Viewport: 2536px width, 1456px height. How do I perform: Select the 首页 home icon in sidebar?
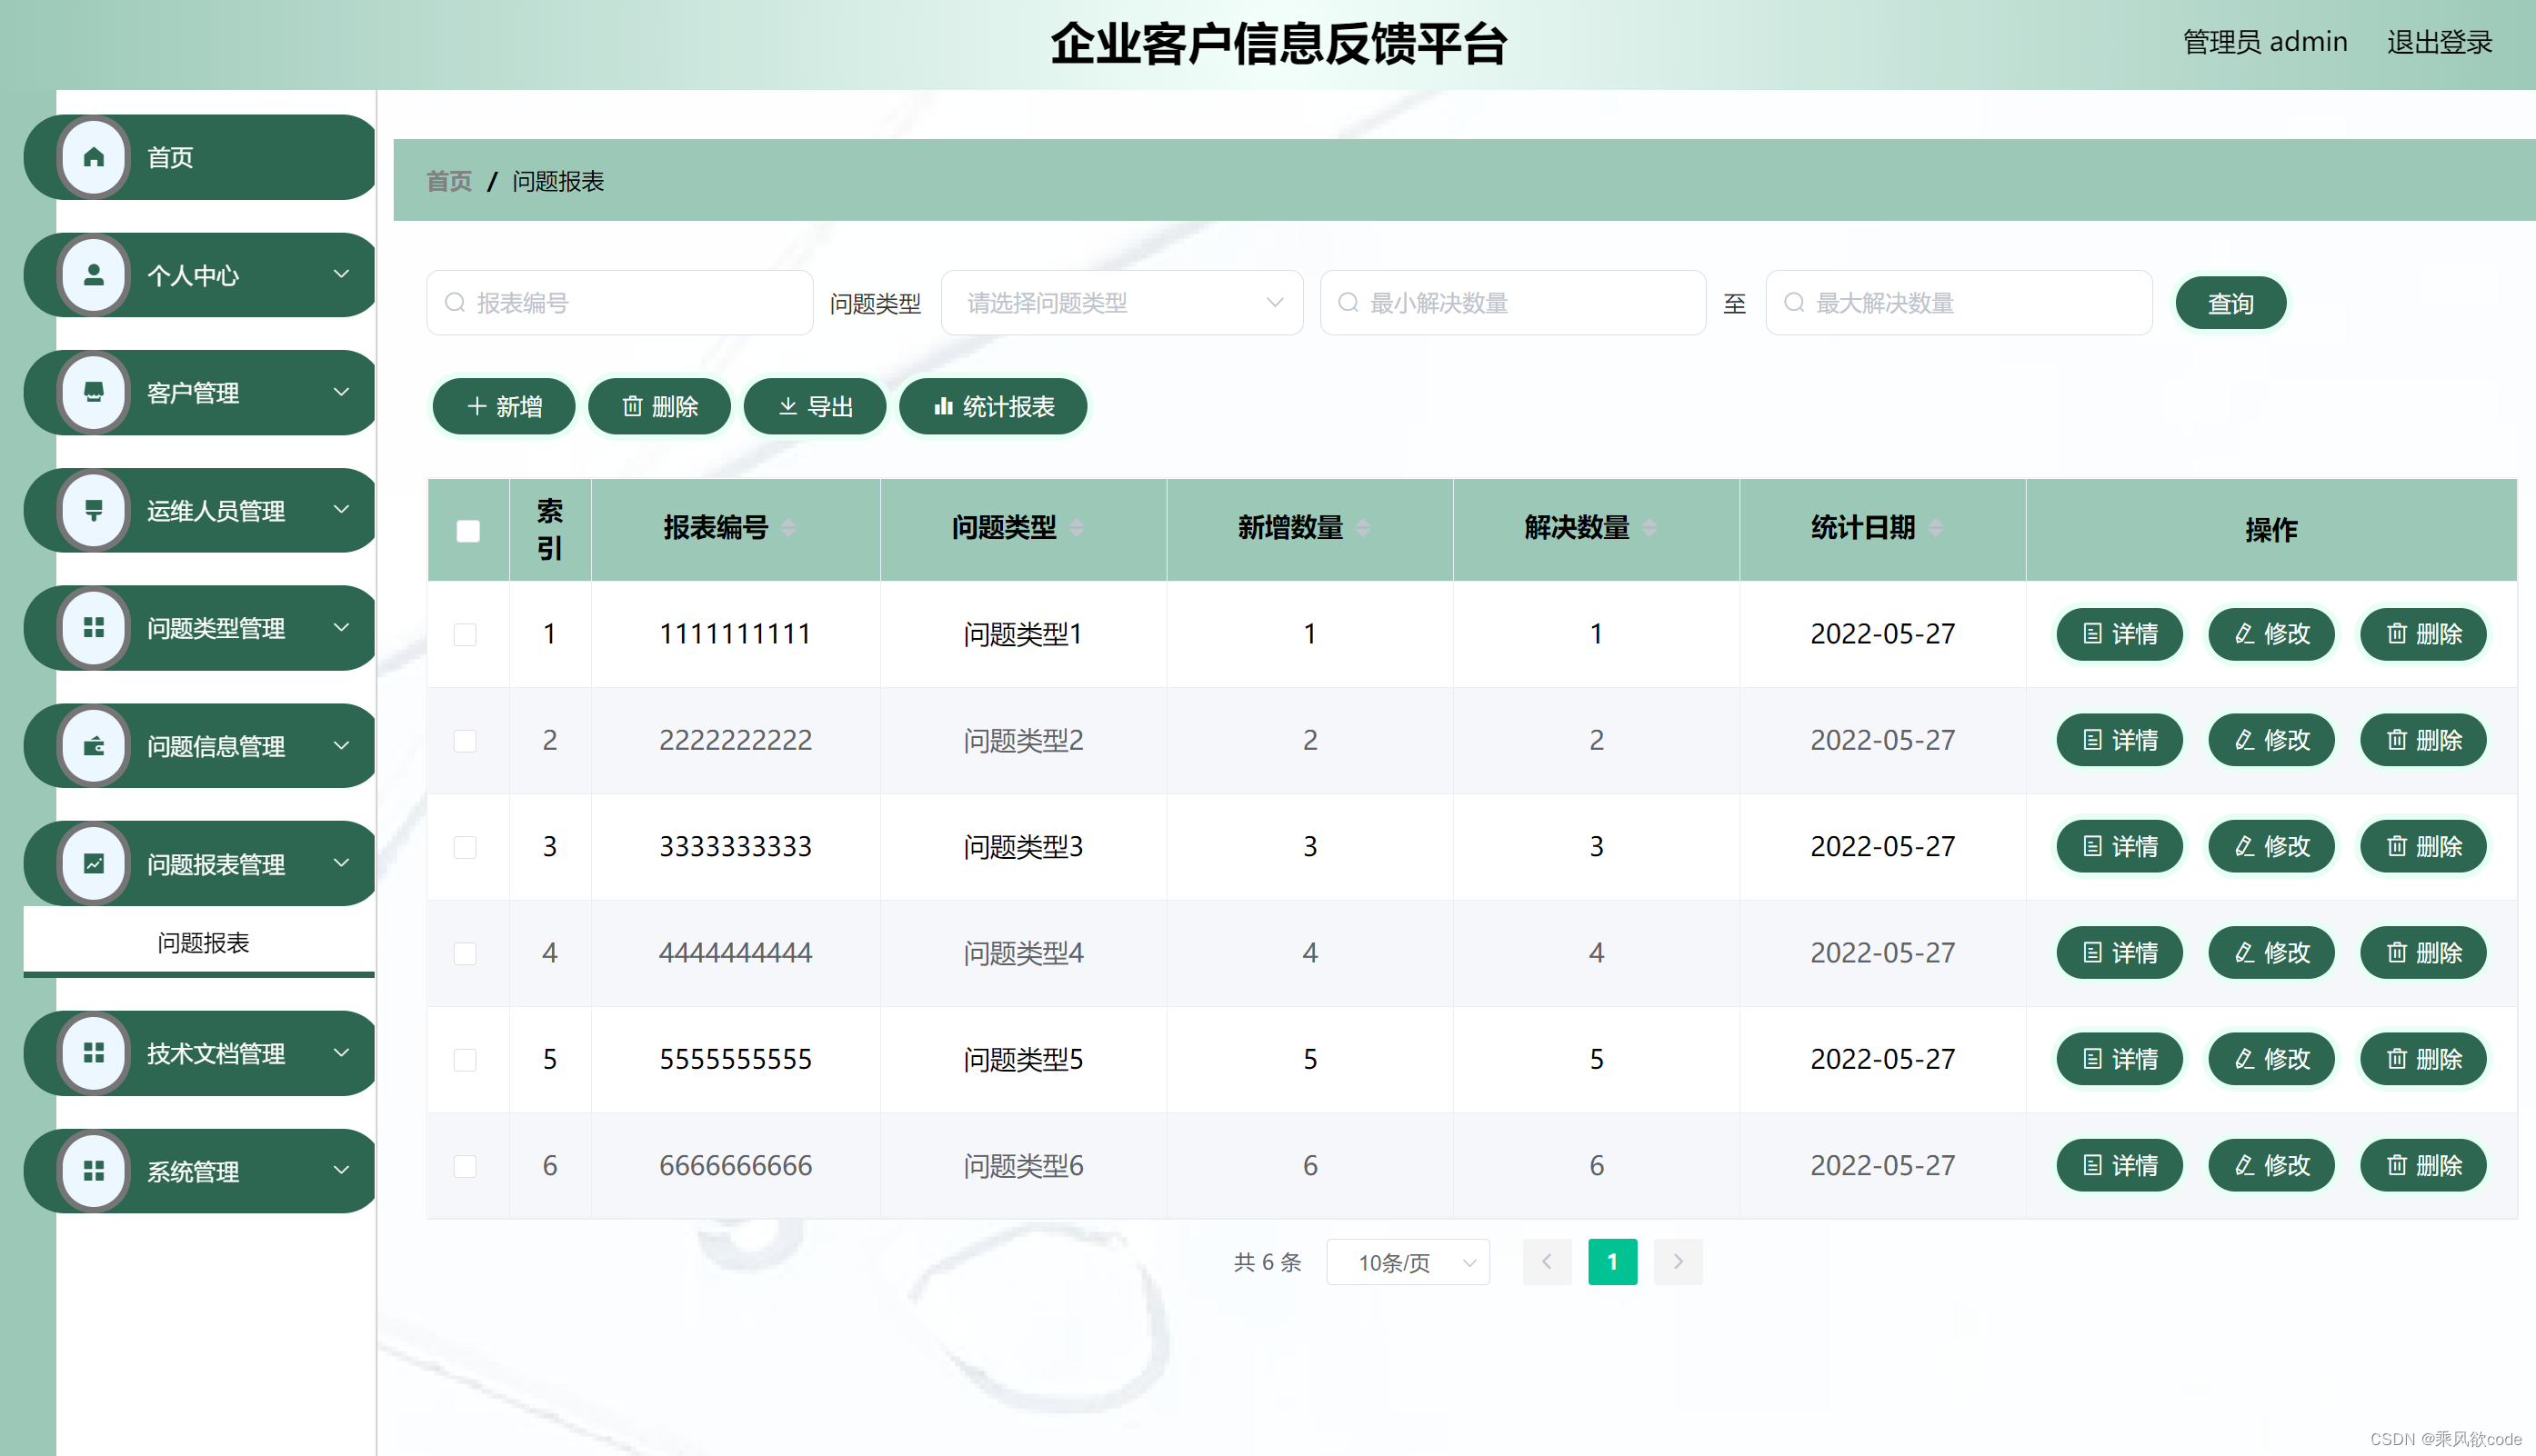tap(94, 157)
